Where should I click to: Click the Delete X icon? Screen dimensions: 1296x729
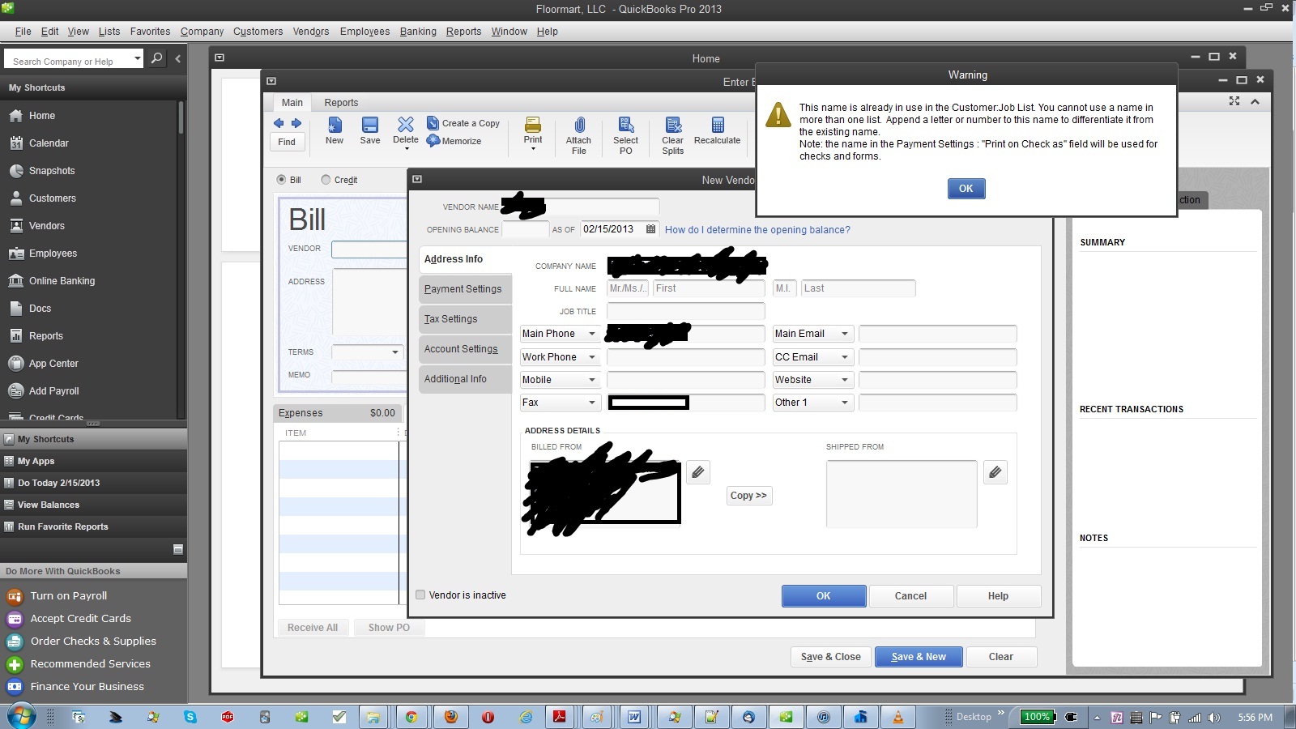coord(406,124)
